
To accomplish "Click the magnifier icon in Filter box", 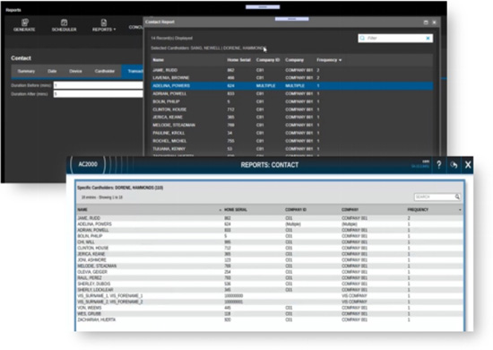I will [362, 38].
